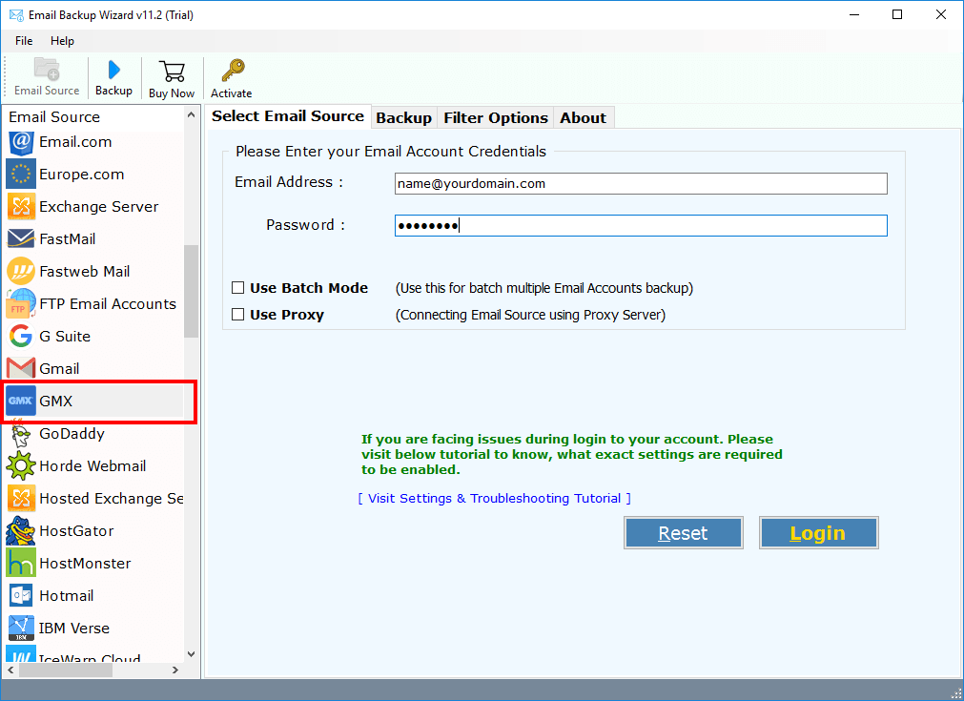Open the About tab
Screen dimensions: 964x701
[x=583, y=117]
